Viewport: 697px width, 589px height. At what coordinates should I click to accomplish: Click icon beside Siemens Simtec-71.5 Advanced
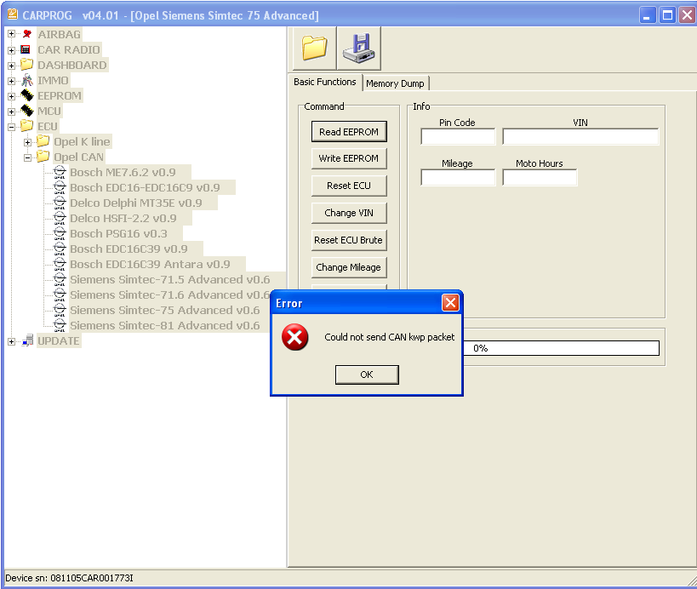(x=60, y=279)
